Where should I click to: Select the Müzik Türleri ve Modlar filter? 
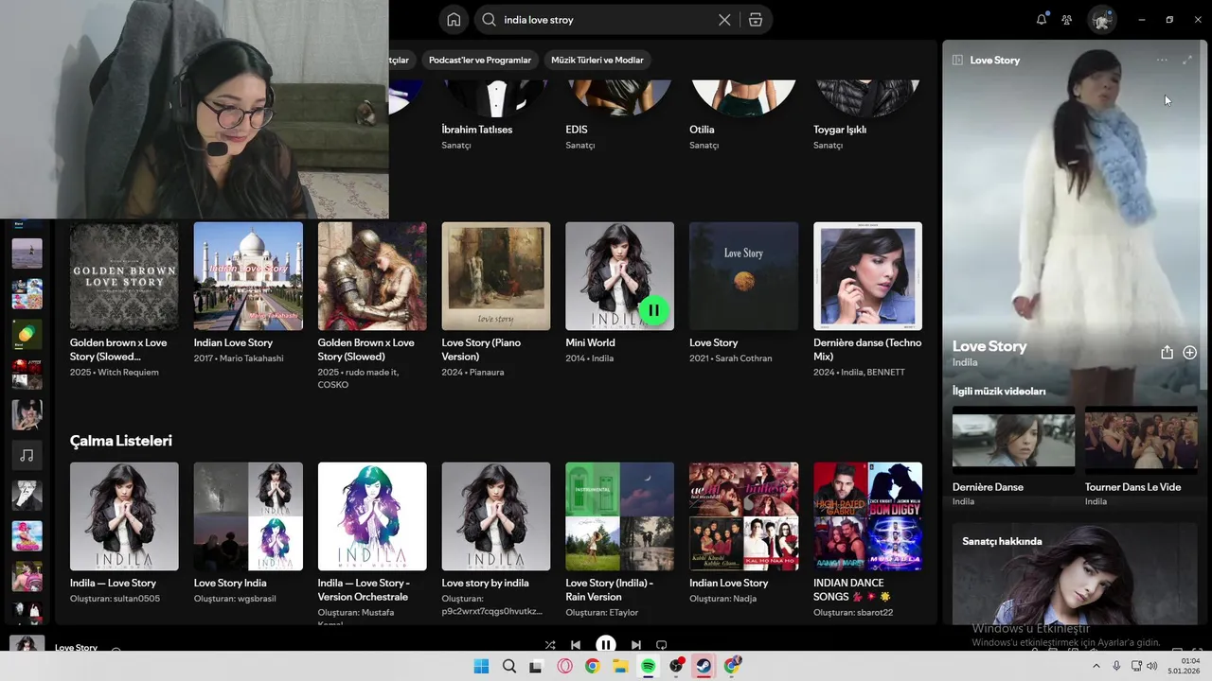(597, 60)
